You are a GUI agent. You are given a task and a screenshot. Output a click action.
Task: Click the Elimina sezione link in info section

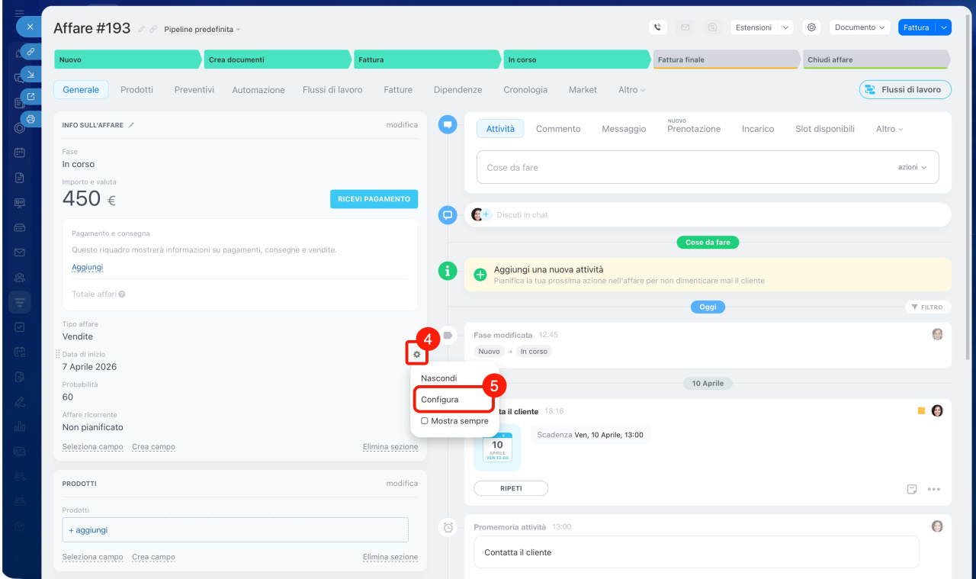pos(390,447)
